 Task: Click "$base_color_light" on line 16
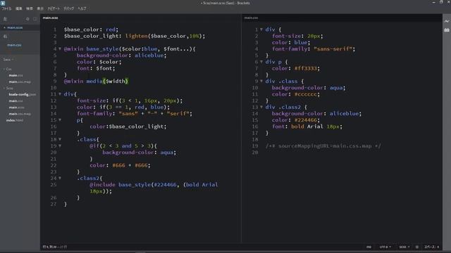pyautogui.click(x=136, y=126)
